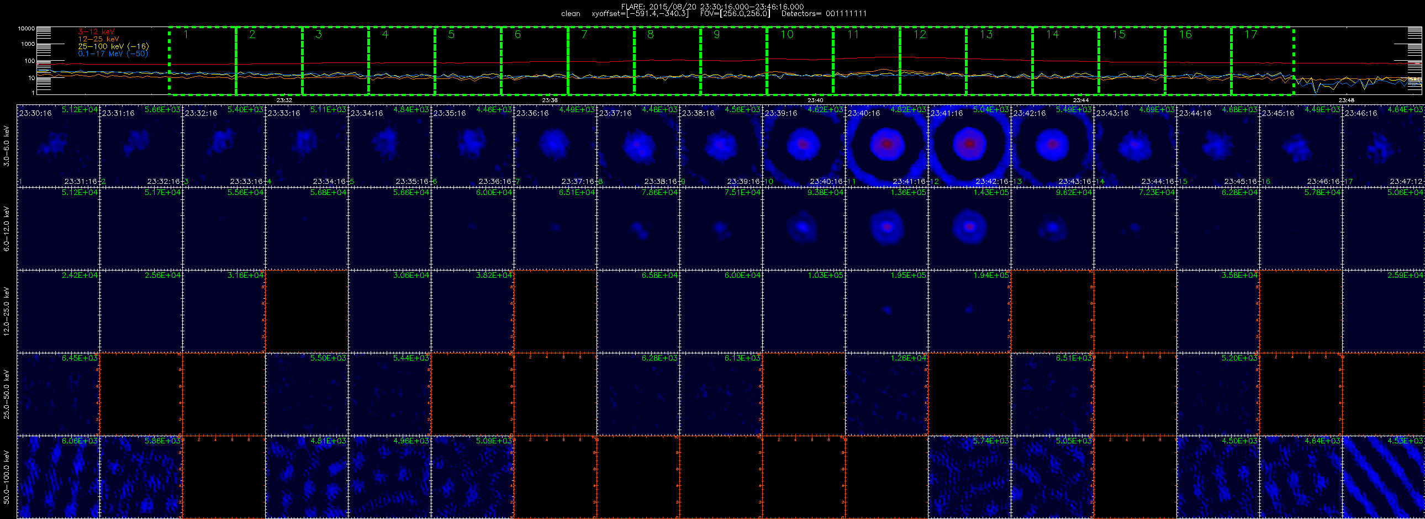
Task: Click the 50.0-100.0 keV row label
Action: (7, 476)
